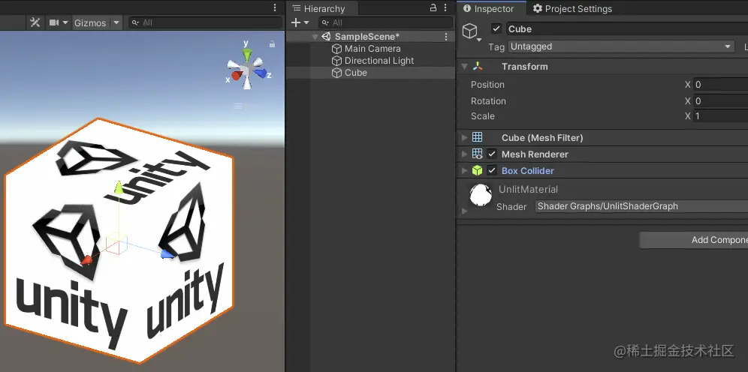Click the Add Component button
Screen dimensions: 748x372
pos(694,240)
